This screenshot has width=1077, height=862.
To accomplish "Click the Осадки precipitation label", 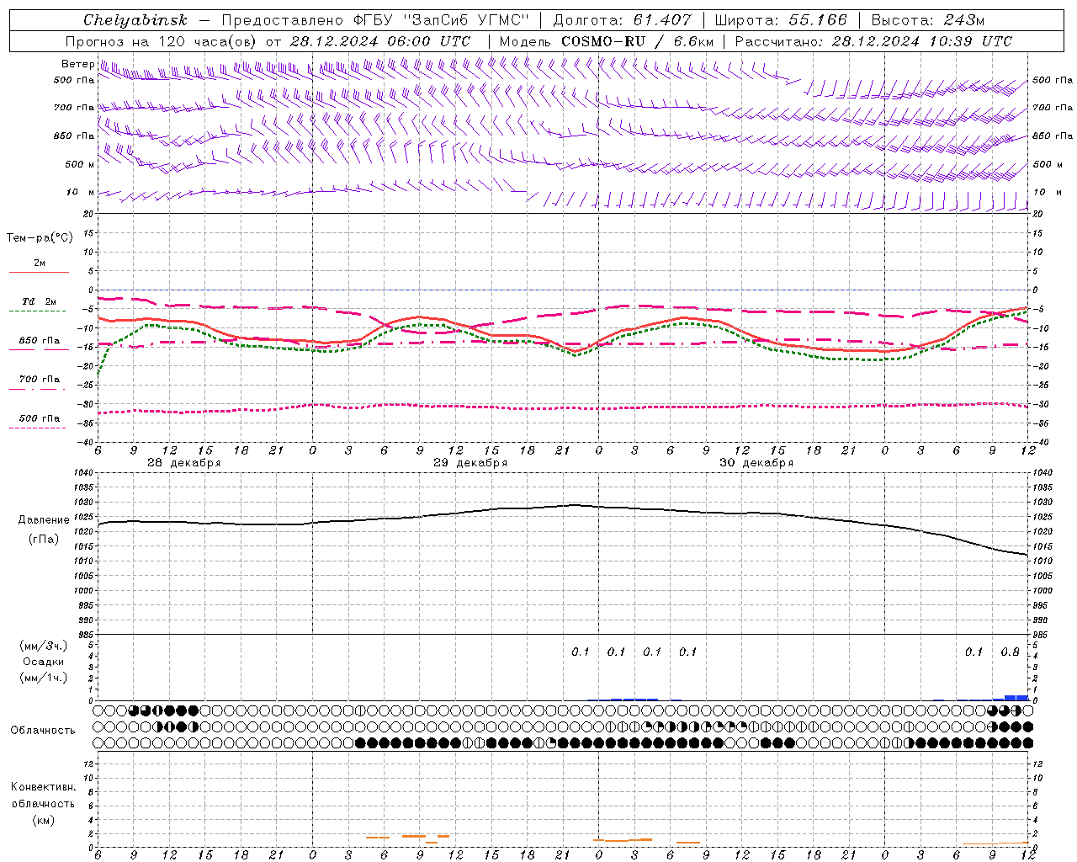I will pos(44,662).
